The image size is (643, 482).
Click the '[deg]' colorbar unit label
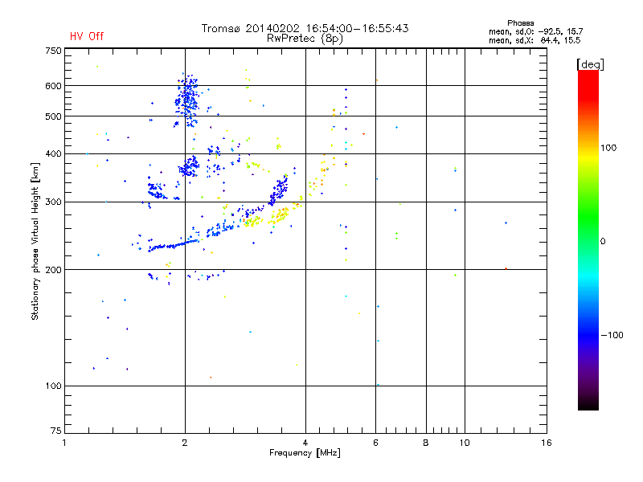pyautogui.click(x=590, y=64)
